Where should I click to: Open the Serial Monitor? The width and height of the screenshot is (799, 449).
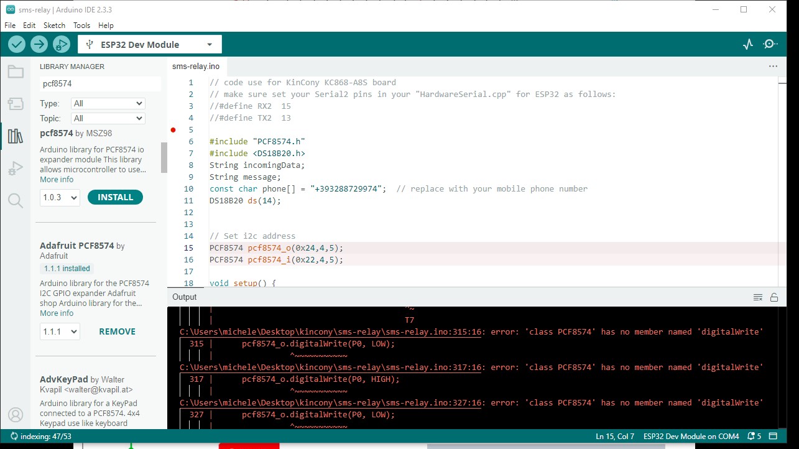pos(770,44)
